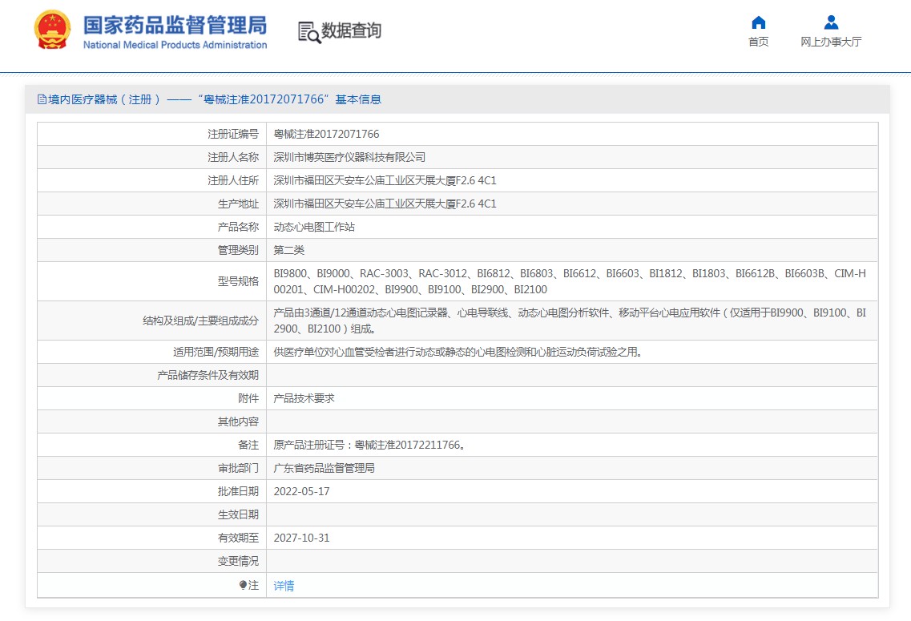Viewport: 911px width, 621px height.
Task: Click the 管理类别 label
Action: click(x=238, y=250)
